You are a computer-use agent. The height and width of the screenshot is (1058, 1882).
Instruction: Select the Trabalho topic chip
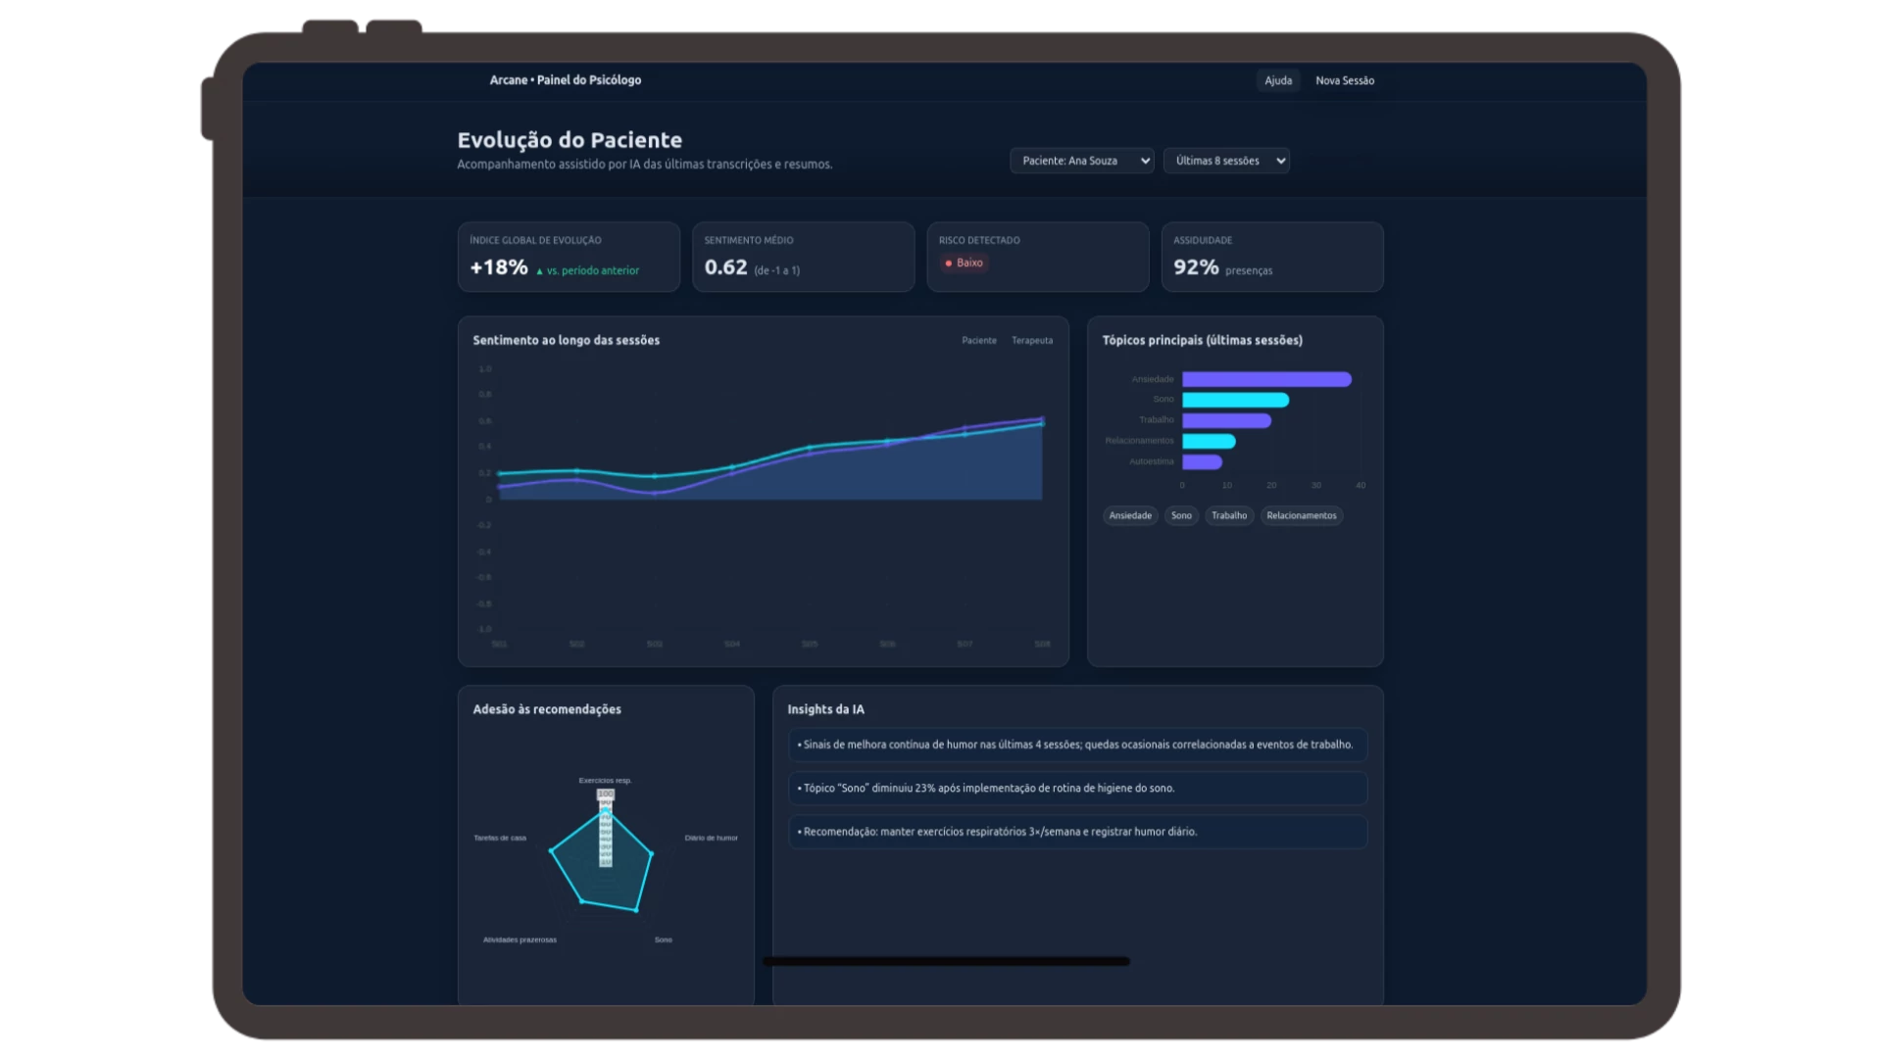click(x=1228, y=515)
